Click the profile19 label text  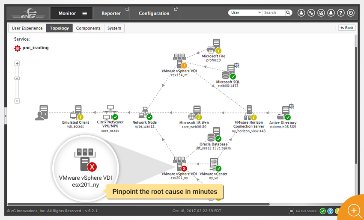pos(214,60)
